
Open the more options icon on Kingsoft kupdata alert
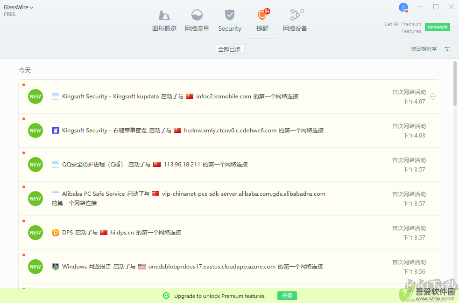pos(433,96)
